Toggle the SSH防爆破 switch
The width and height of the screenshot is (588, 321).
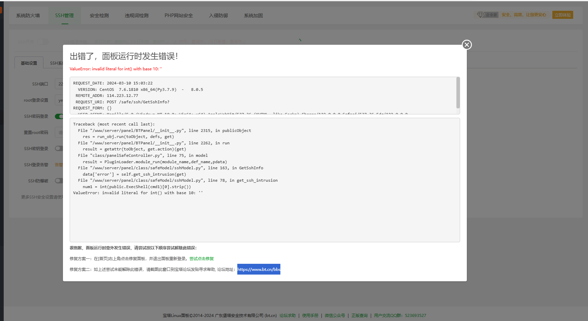[x=59, y=181]
